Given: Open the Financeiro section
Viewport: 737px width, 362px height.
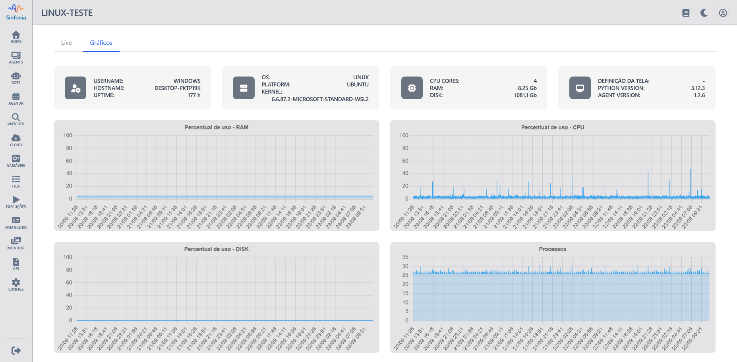Looking at the screenshot, I should tap(16, 222).
